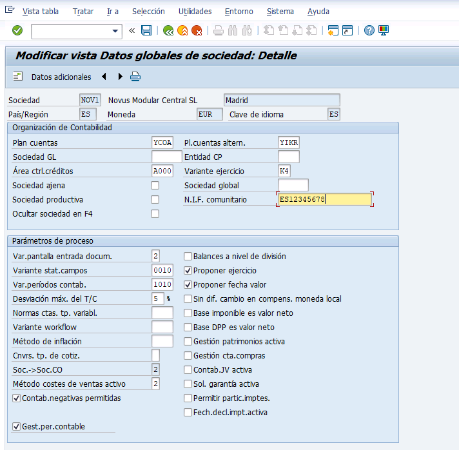Screen dimensions: 459x450
Task: Collapse the command field using double-chevron icon
Action: tap(132, 30)
